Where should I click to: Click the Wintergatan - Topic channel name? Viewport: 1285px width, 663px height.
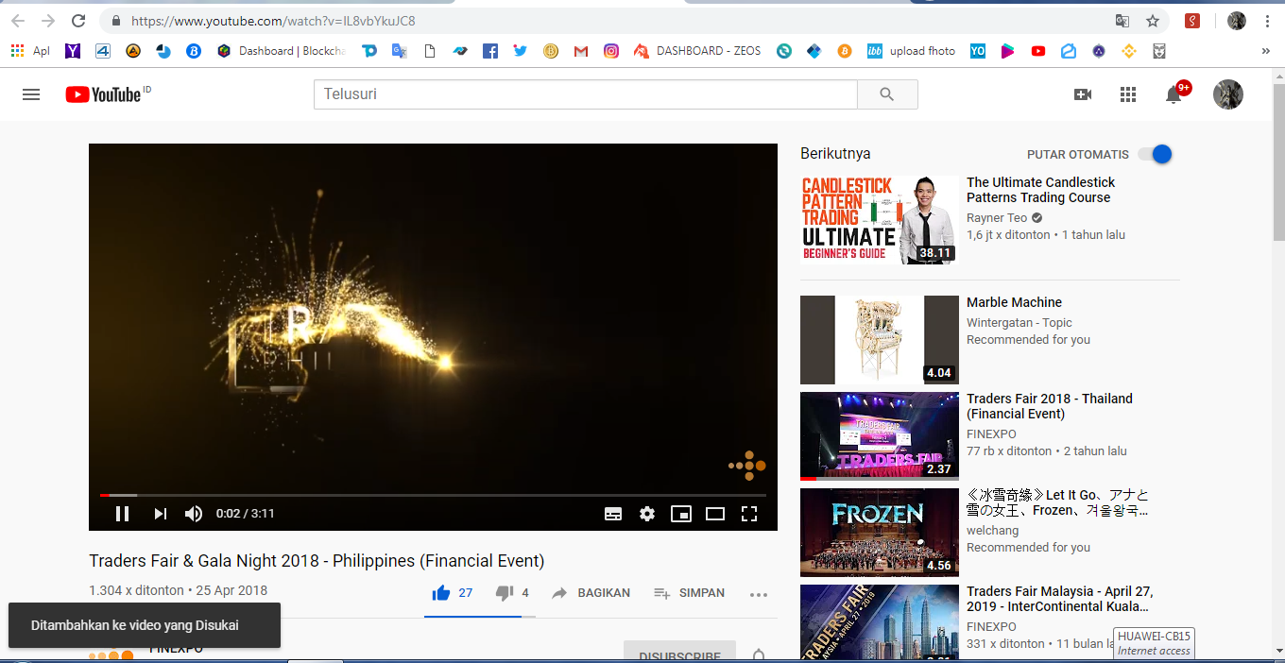coord(1019,323)
